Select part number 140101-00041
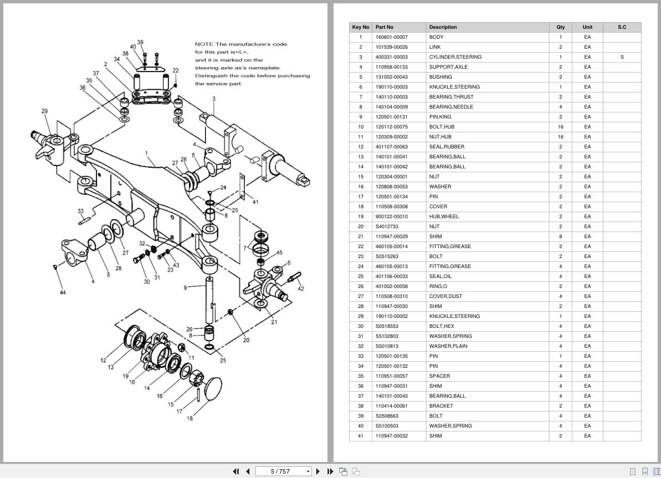Screen dimensions: 661x478 coord(392,157)
